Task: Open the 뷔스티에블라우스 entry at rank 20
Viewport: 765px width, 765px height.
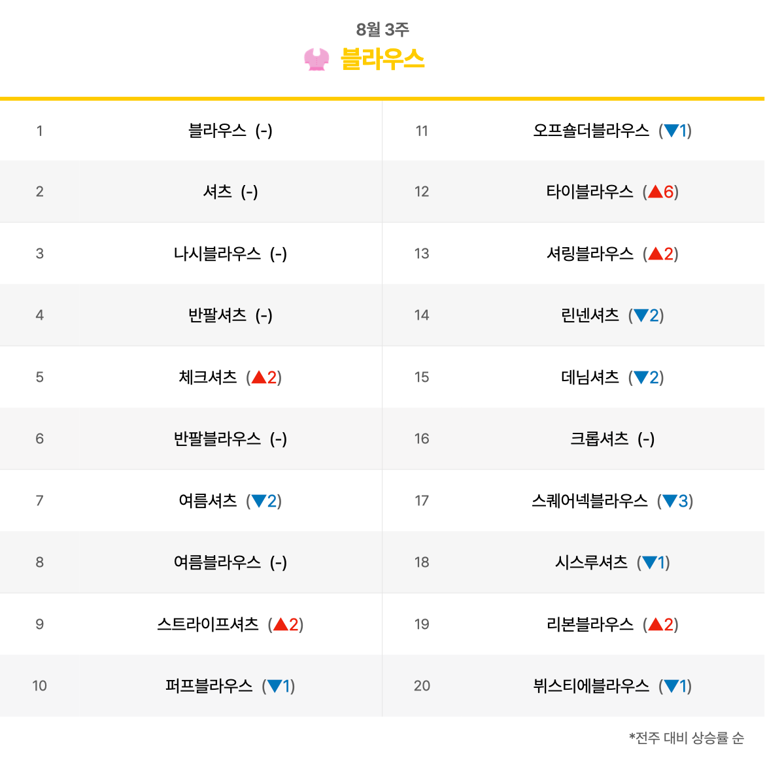Action: point(591,686)
